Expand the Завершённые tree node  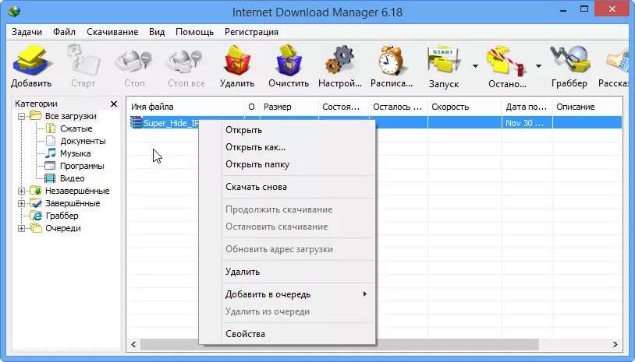pos(22,204)
